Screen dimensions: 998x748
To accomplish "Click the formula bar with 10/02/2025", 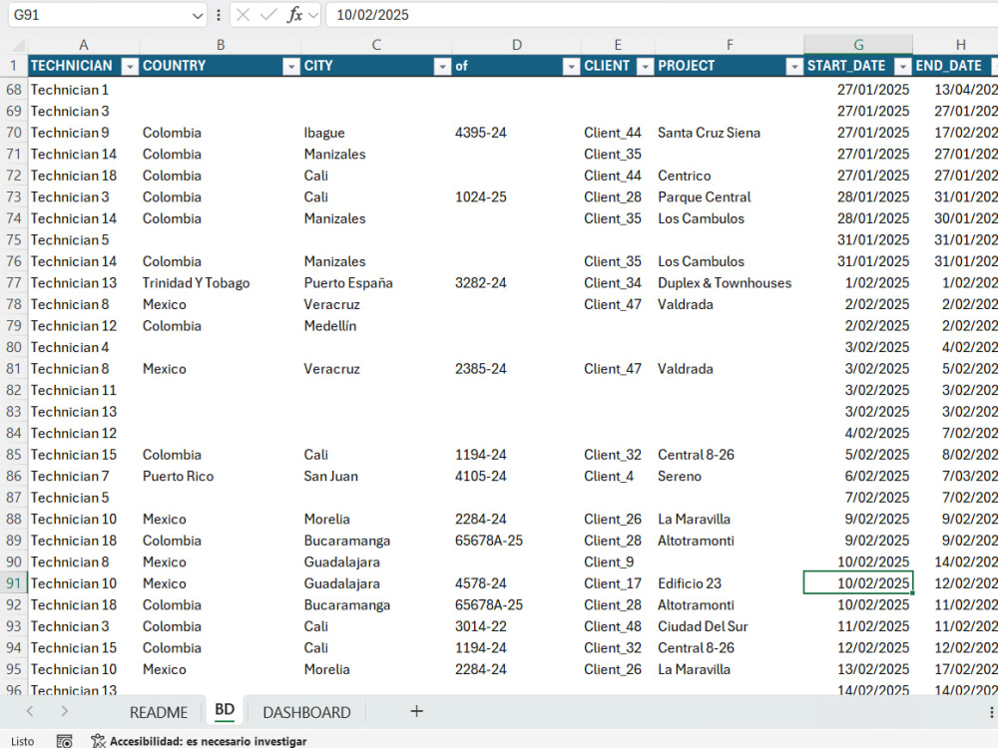I will pyautogui.click(x=662, y=15).
